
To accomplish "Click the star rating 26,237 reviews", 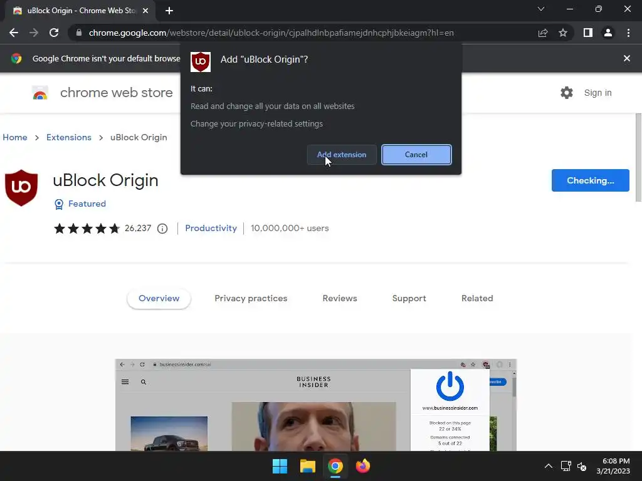I will [x=102, y=228].
